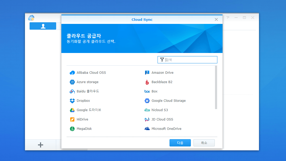Click the 다음 button
The width and height of the screenshot is (286, 161).
(180, 143)
